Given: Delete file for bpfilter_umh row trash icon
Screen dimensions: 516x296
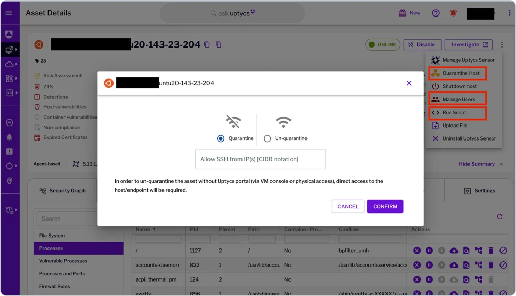Looking at the screenshot, I should tap(491, 251).
